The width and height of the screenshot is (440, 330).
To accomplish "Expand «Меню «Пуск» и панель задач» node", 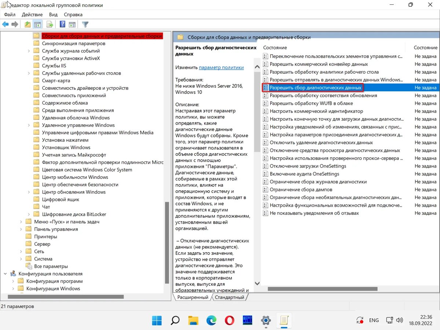I will pyautogui.click(x=21, y=222).
